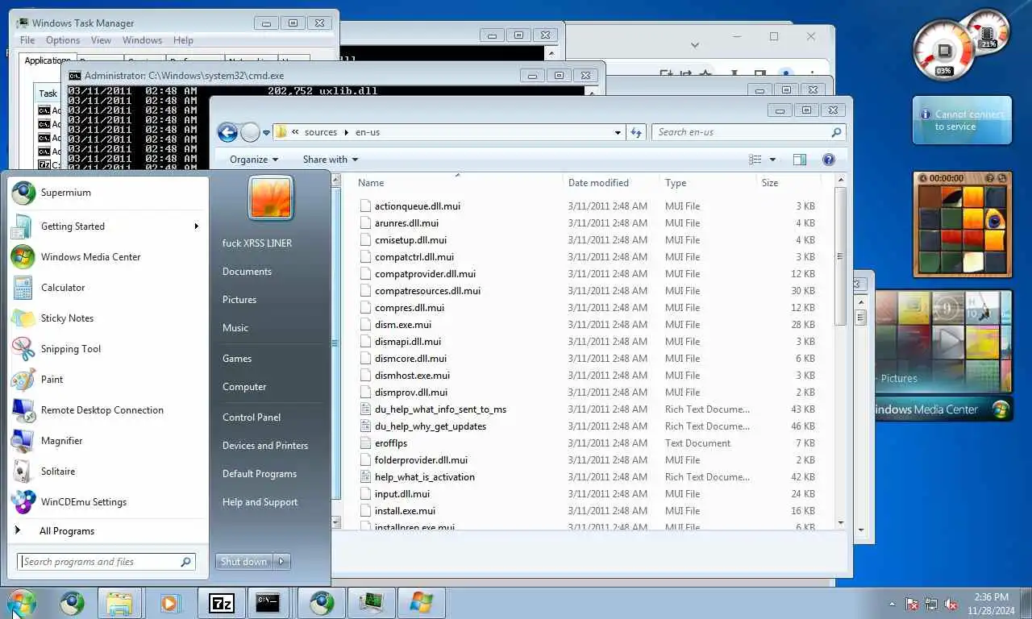Switch to Task Manager taskbar button

coord(371,603)
